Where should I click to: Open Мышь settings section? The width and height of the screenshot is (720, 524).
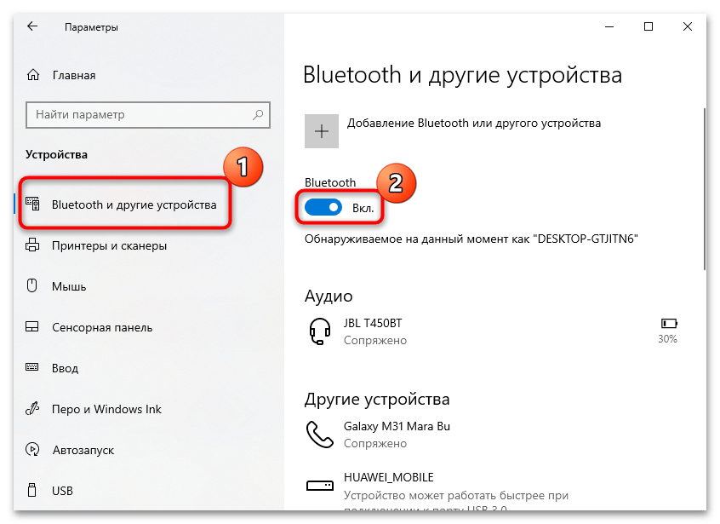[69, 286]
